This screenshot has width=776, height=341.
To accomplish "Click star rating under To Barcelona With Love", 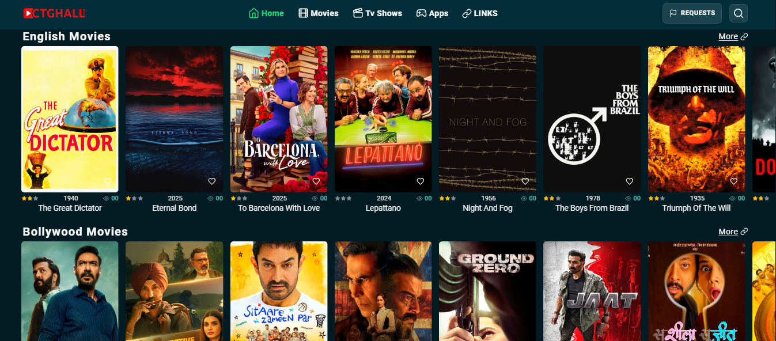I will pyautogui.click(x=239, y=198).
